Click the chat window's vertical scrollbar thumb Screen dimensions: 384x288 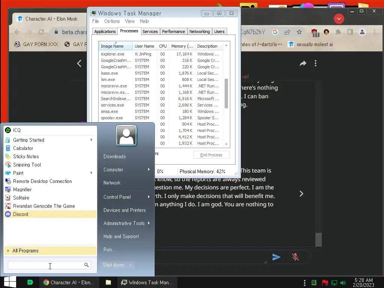[x=318, y=240]
